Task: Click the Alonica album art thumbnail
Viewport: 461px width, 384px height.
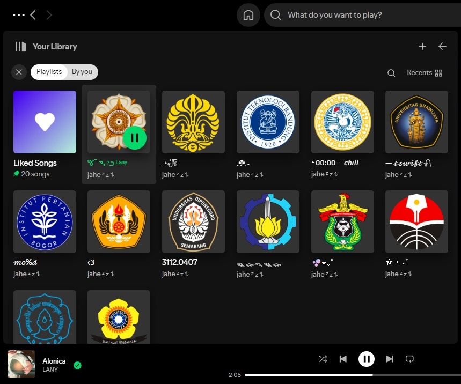Action: [x=21, y=364]
